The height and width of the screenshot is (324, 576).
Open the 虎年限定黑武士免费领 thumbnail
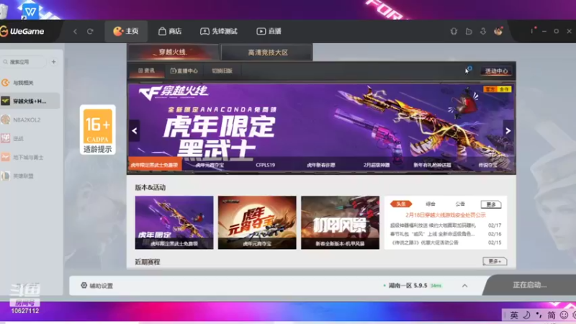pyautogui.click(x=174, y=222)
